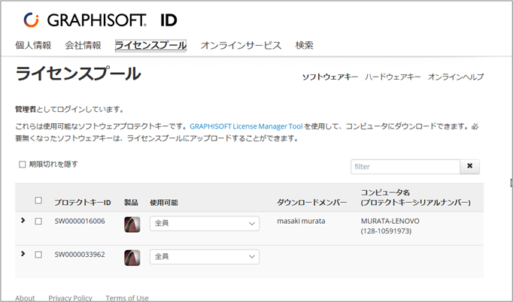513x302 pixels.
Task: Click the プロテクトキーID column header
Action: click(x=83, y=203)
